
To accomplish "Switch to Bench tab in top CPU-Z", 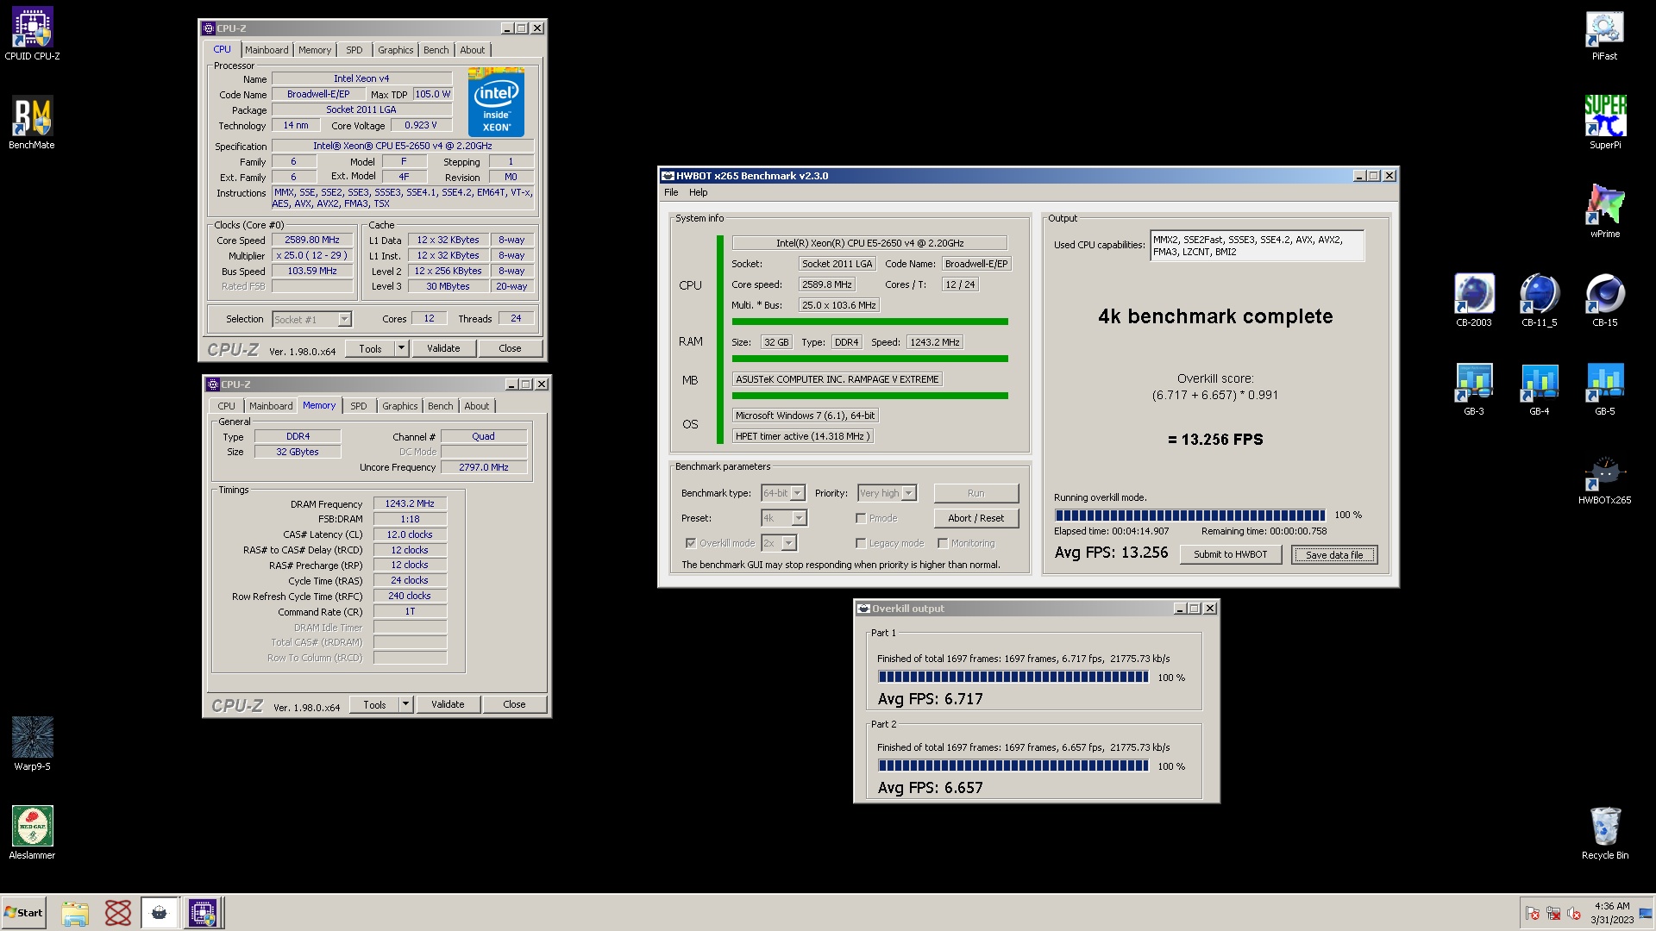I will click(x=436, y=50).
